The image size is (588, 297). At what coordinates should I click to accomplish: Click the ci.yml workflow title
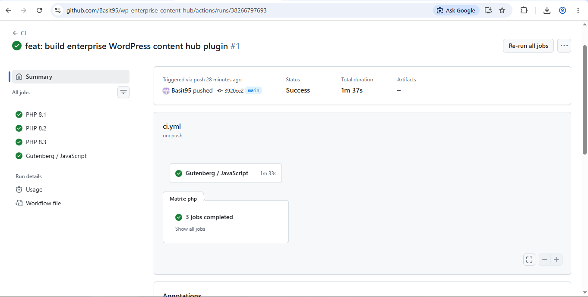tap(172, 126)
